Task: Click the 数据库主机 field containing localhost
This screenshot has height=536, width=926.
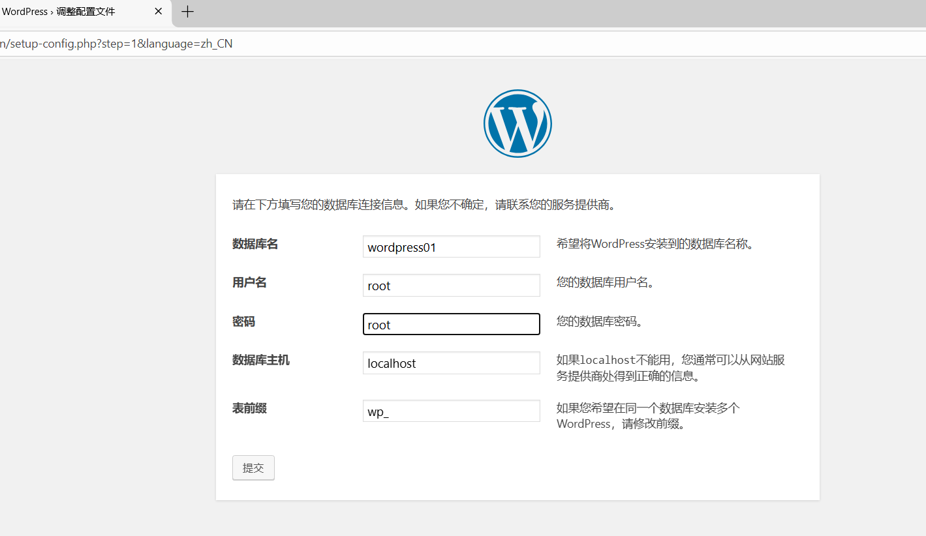Action: [452, 363]
